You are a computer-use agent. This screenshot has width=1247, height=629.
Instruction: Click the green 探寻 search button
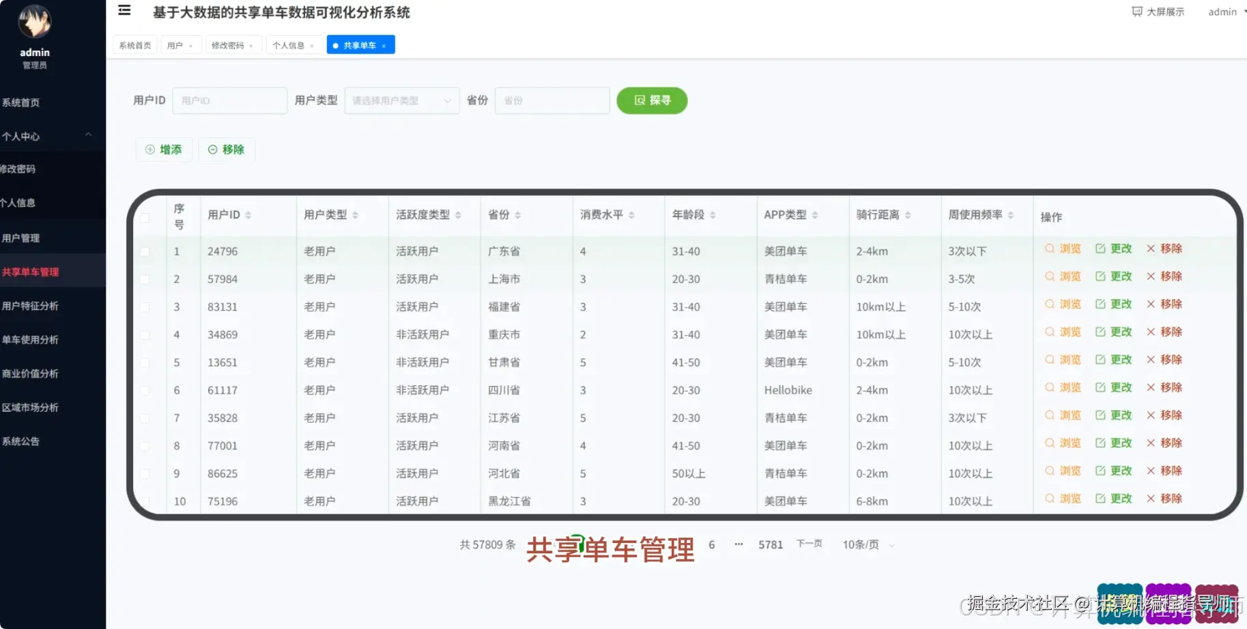[x=652, y=100]
